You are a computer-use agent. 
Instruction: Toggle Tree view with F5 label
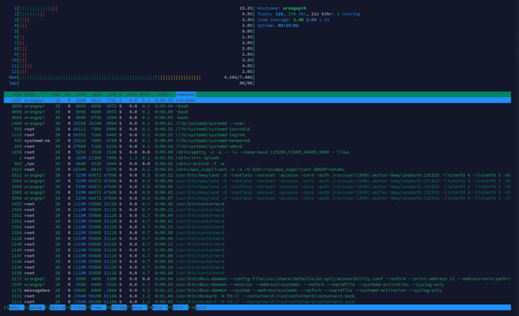tap(96, 307)
